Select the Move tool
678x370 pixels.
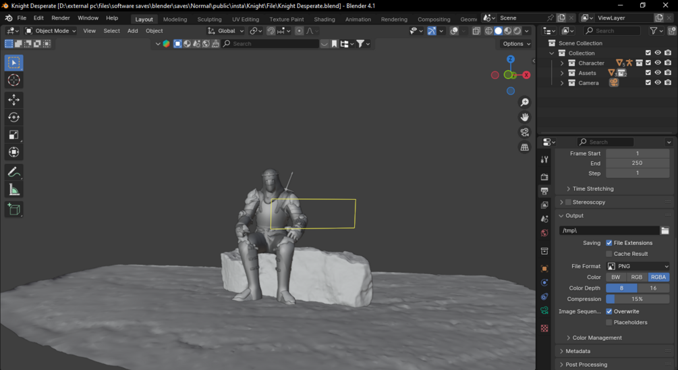point(14,99)
